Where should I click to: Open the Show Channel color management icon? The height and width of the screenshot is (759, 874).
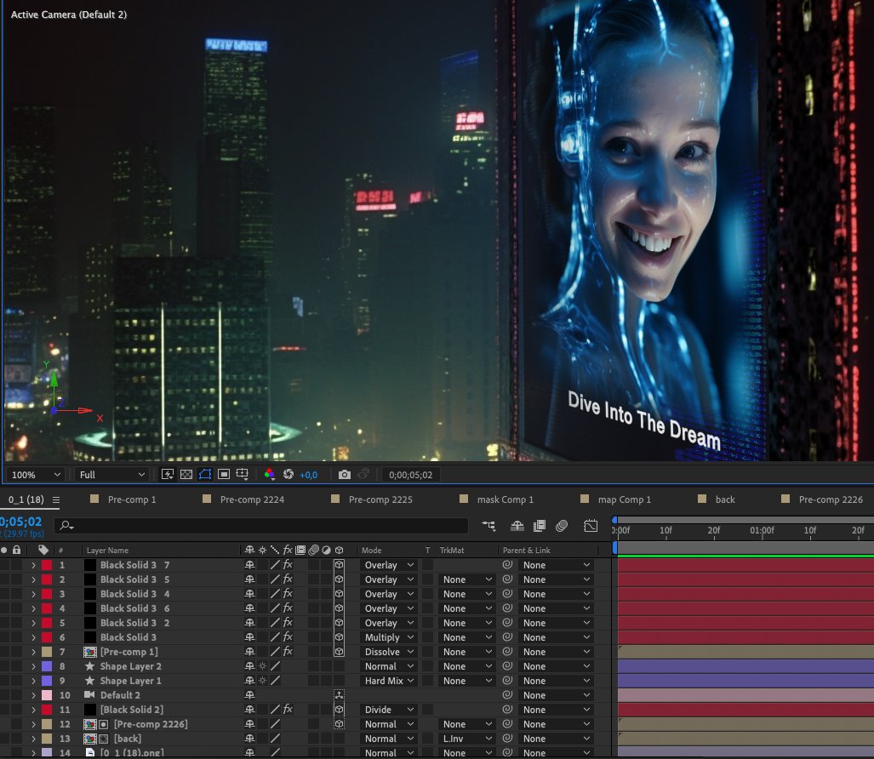(x=269, y=474)
